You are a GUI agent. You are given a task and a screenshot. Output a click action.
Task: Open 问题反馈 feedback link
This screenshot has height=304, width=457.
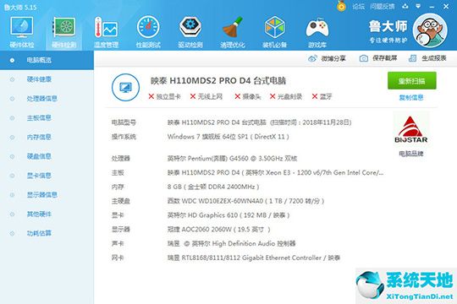pyautogui.click(x=382, y=7)
